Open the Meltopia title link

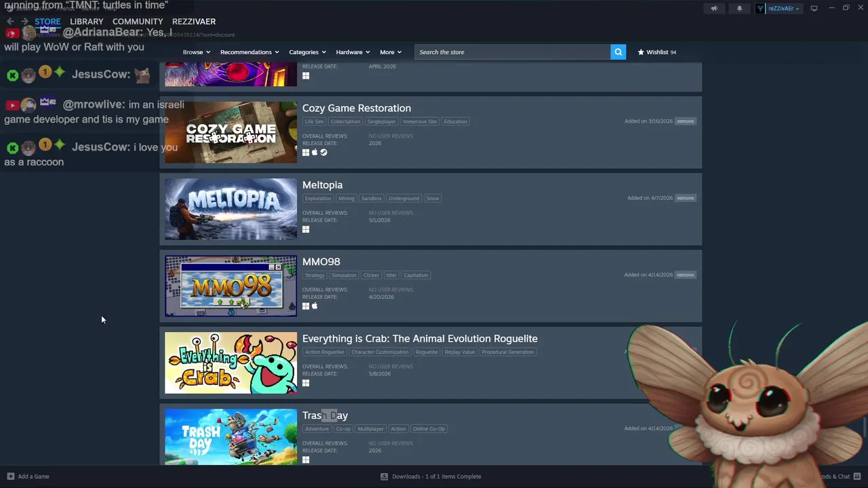point(322,185)
